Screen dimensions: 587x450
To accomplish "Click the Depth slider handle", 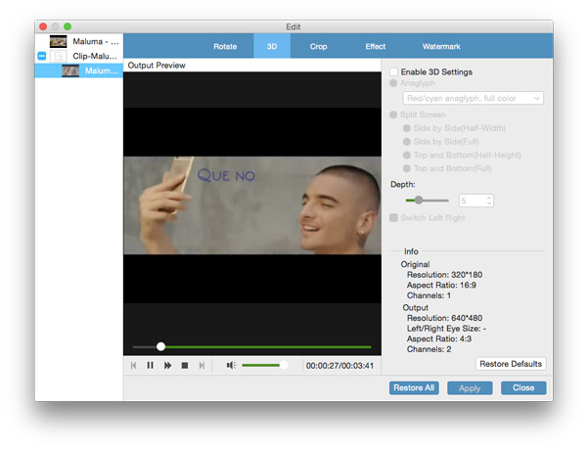I will pos(419,201).
